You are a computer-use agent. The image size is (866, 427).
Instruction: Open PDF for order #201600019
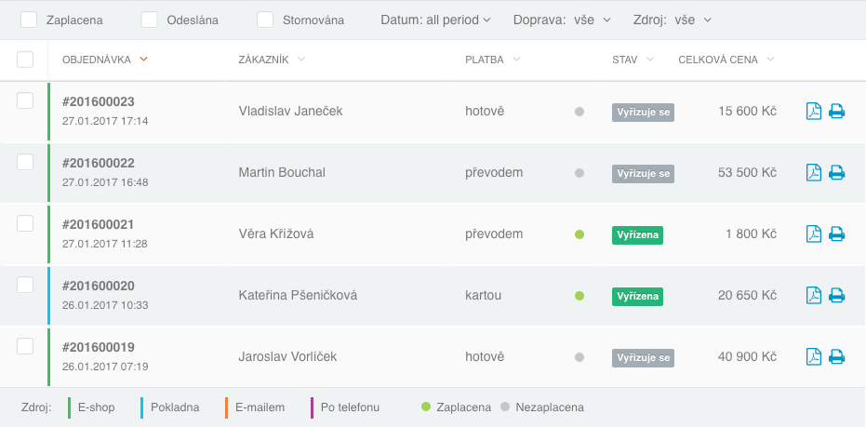(813, 357)
